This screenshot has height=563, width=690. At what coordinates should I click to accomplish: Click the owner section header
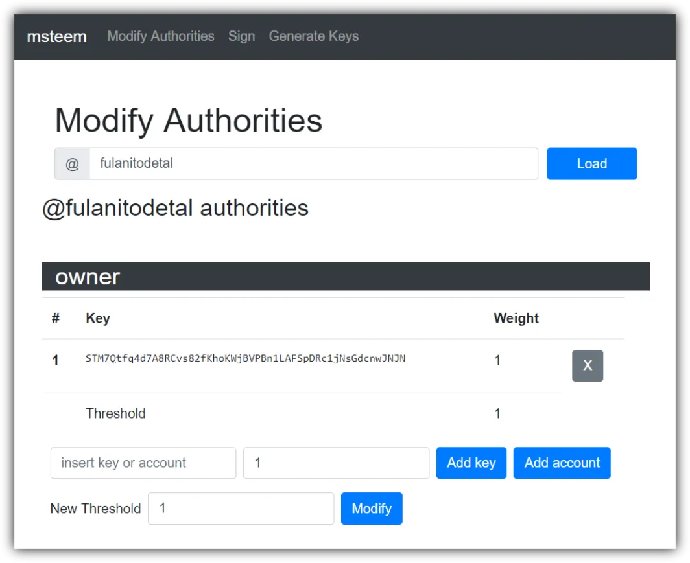346,277
